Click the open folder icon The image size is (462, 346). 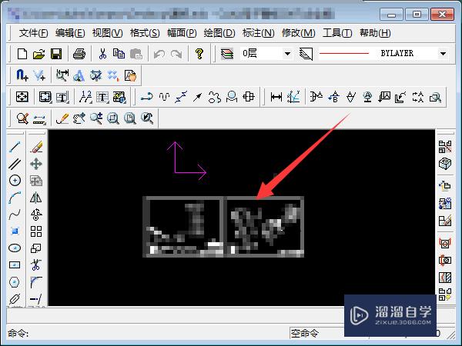click(39, 54)
